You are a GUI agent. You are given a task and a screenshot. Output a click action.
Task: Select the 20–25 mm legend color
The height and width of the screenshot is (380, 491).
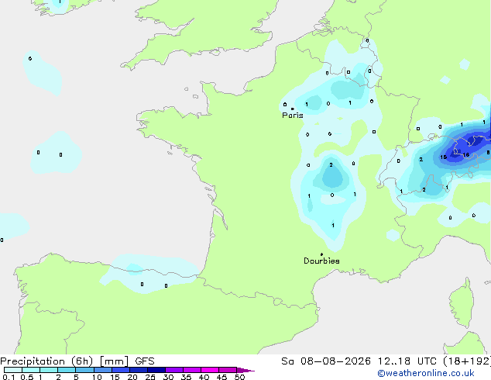(139, 370)
